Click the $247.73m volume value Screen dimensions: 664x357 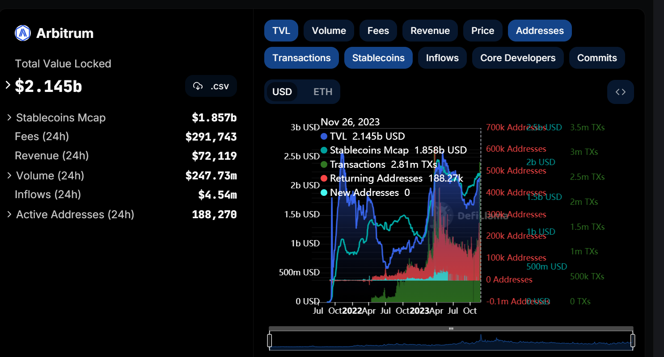point(211,175)
